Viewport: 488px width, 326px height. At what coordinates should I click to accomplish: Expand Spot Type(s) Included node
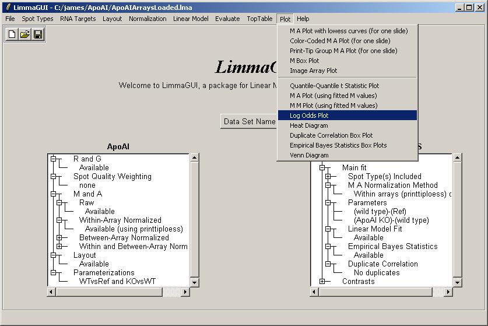pyautogui.click(x=328, y=176)
